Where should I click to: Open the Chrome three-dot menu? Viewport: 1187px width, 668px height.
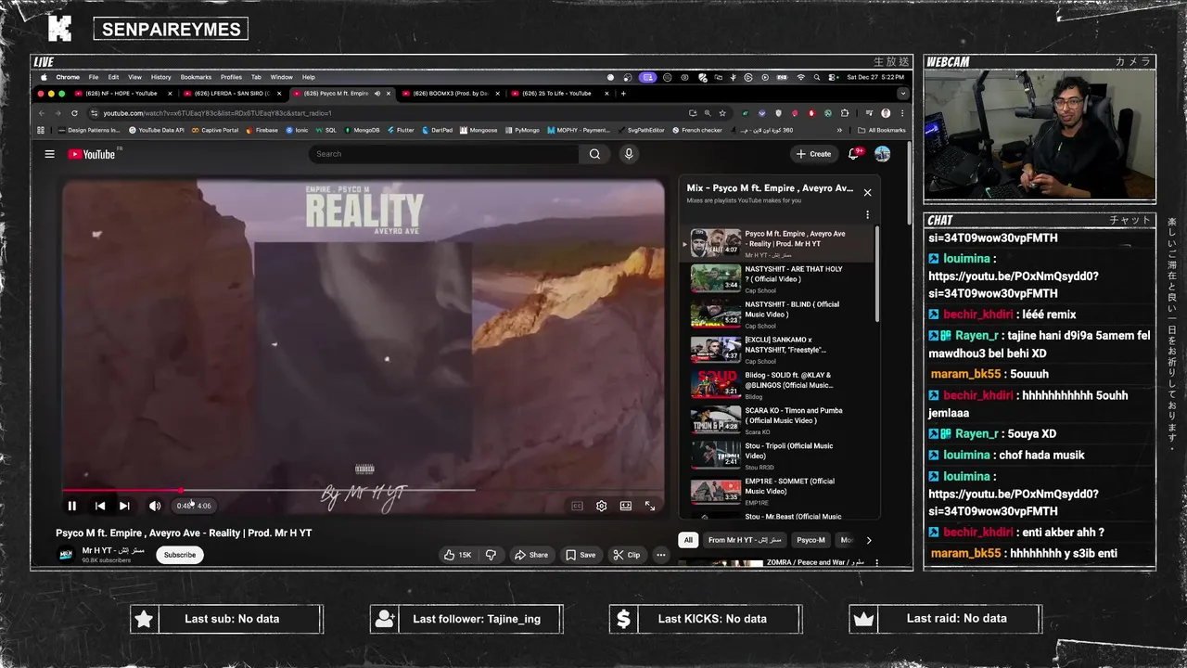coord(902,113)
